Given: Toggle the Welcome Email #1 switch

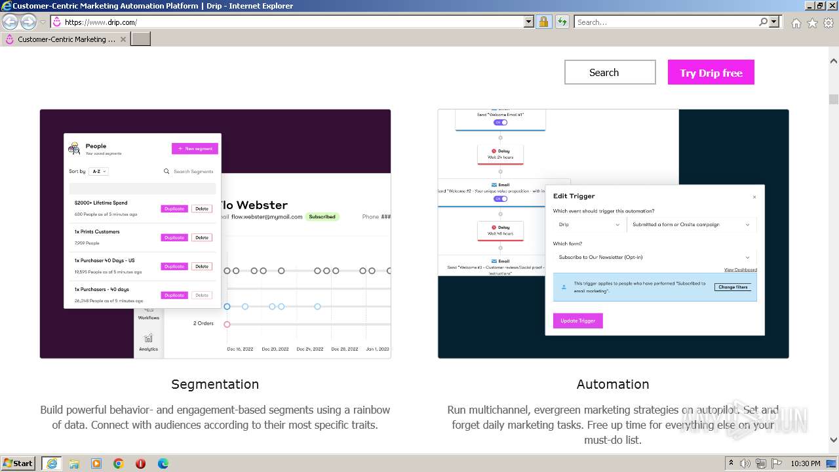Looking at the screenshot, I should tap(501, 123).
